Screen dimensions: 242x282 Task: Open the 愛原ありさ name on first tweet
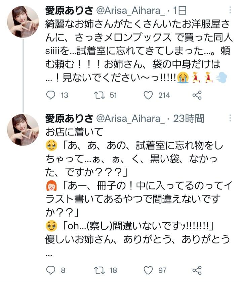point(69,11)
